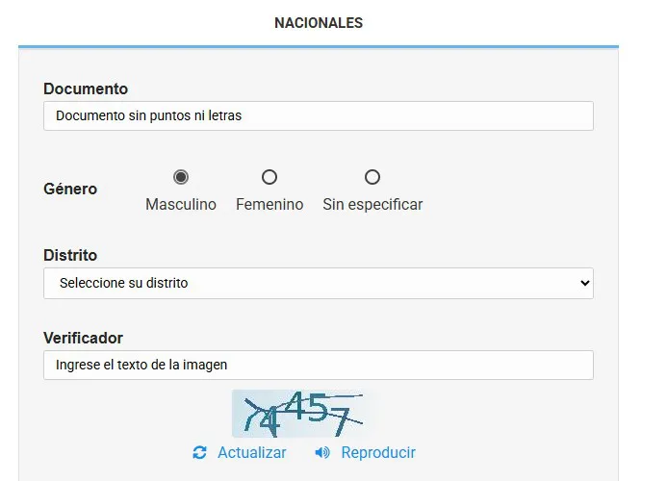Click the refresh icon beside Actualizar

pos(200,452)
